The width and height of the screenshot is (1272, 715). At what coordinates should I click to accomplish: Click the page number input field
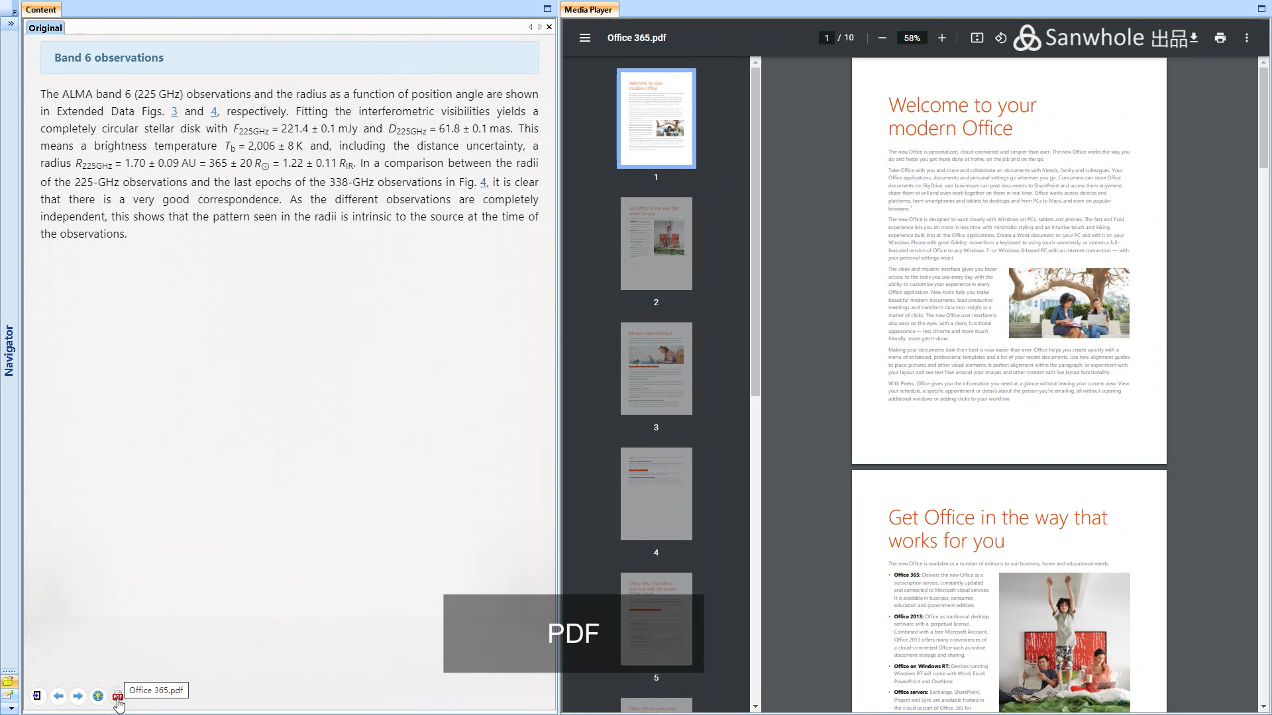[x=826, y=38]
